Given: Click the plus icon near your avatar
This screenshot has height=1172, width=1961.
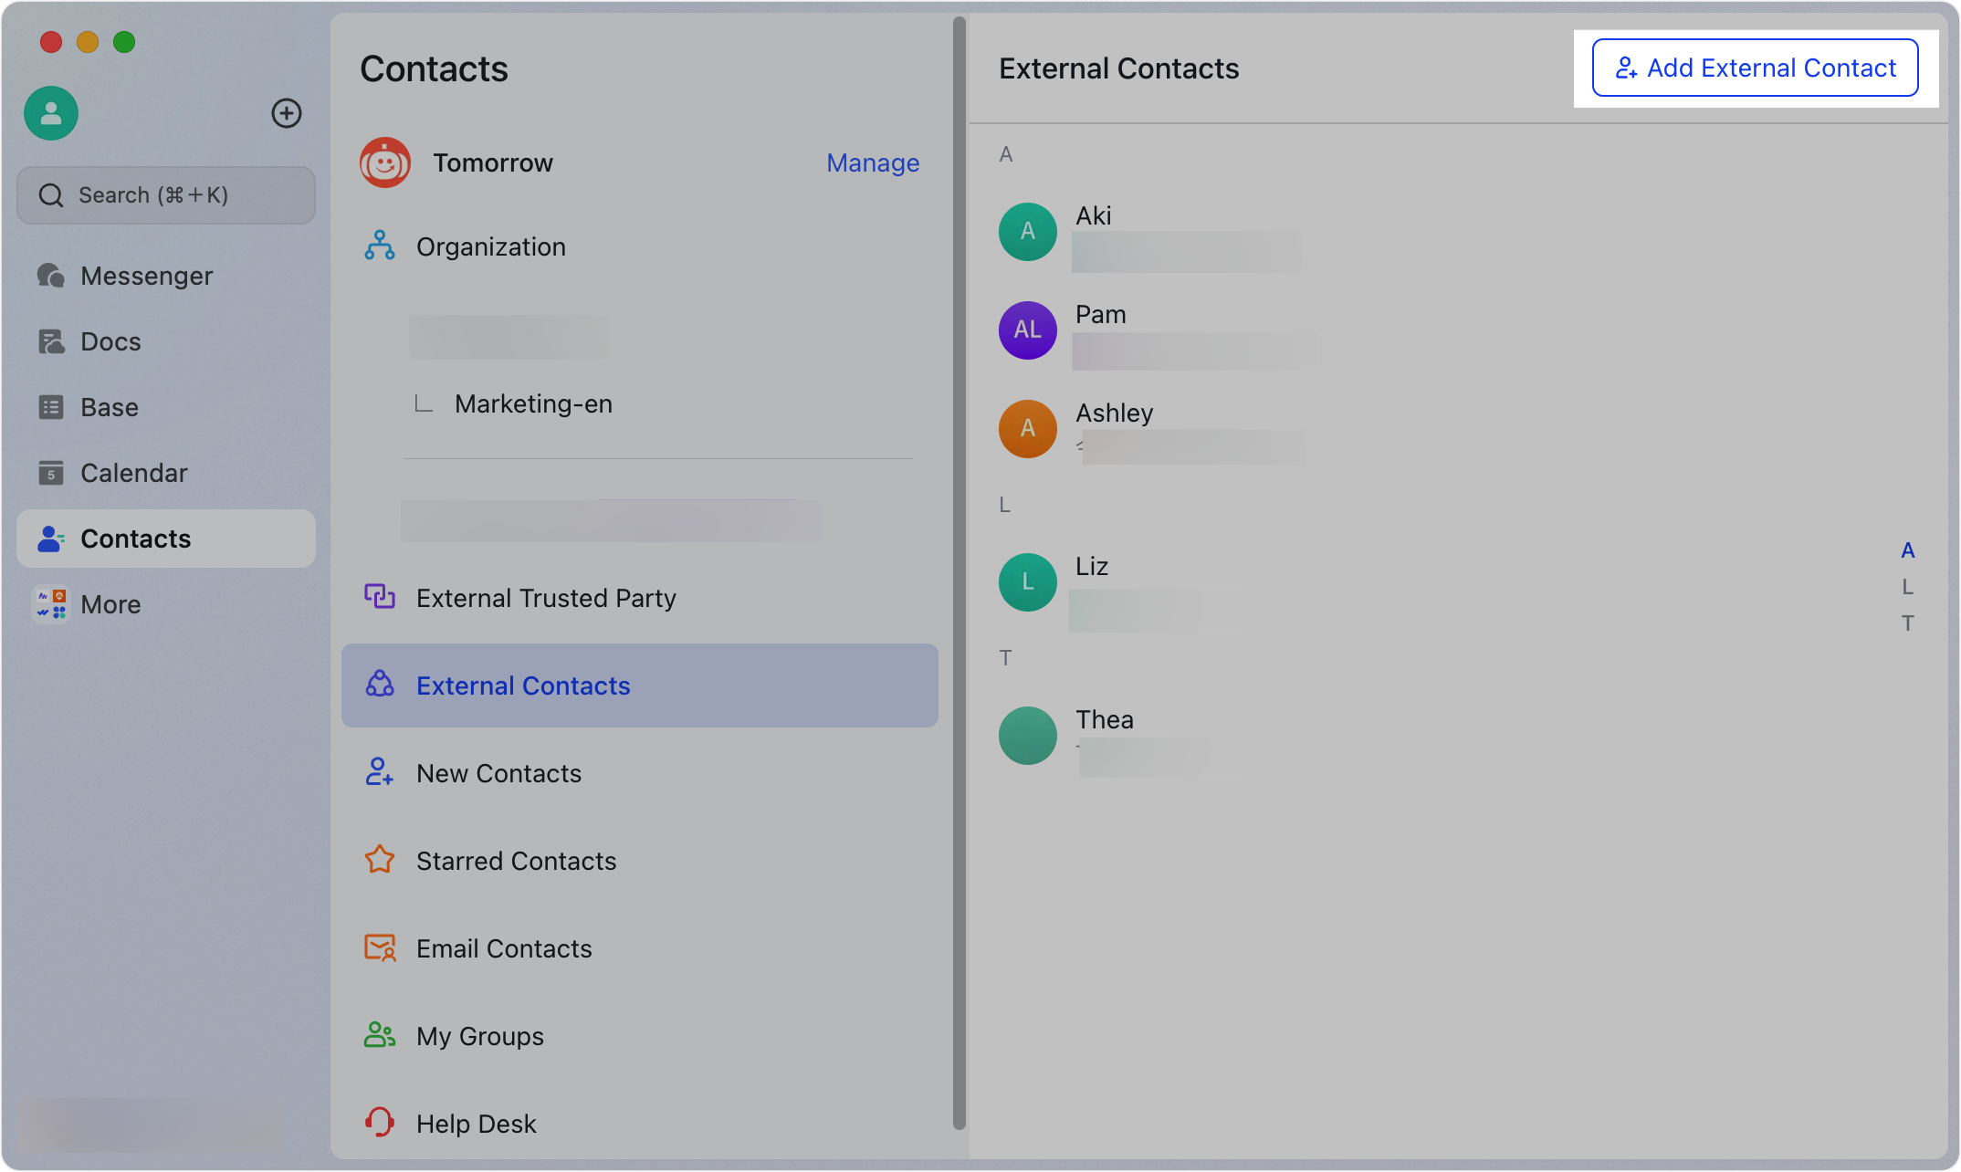Looking at the screenshot, I should point(287,113).
